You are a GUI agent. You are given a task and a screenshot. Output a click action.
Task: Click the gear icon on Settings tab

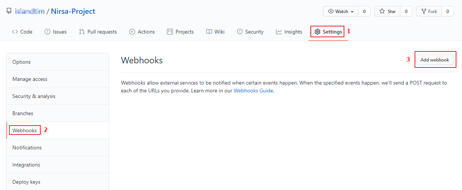tap(317, 32)
